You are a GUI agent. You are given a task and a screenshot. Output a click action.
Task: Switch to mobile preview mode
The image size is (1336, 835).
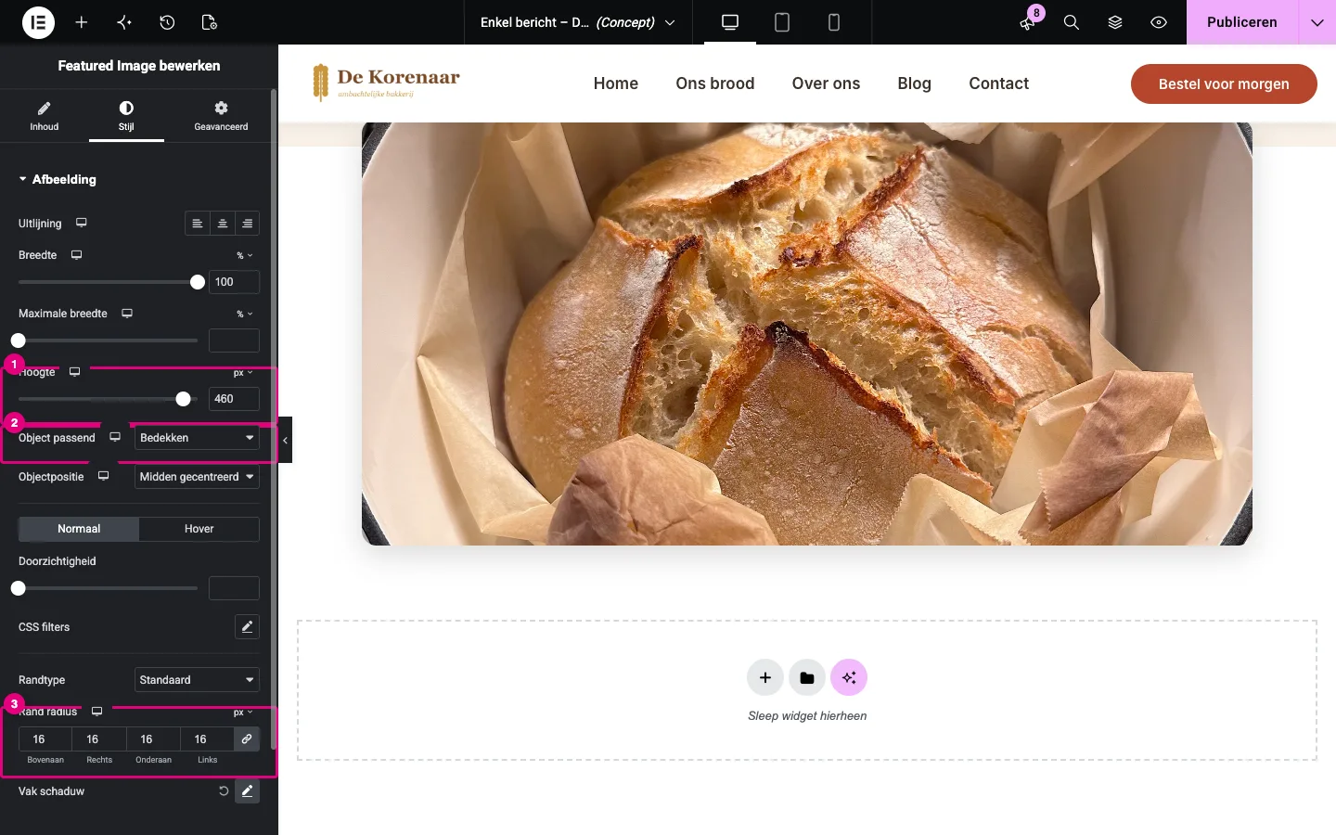(834, 22)
